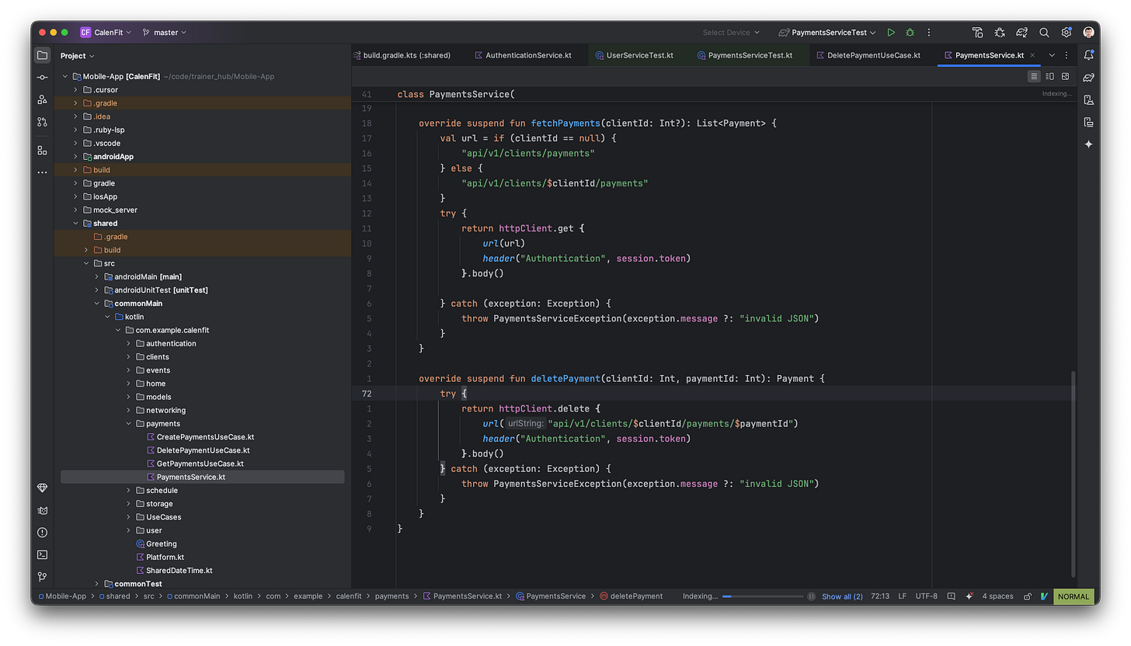This screenshot has height=646, width=1131.
Task: Collapse the payments package folder
Action: [129, 424]
